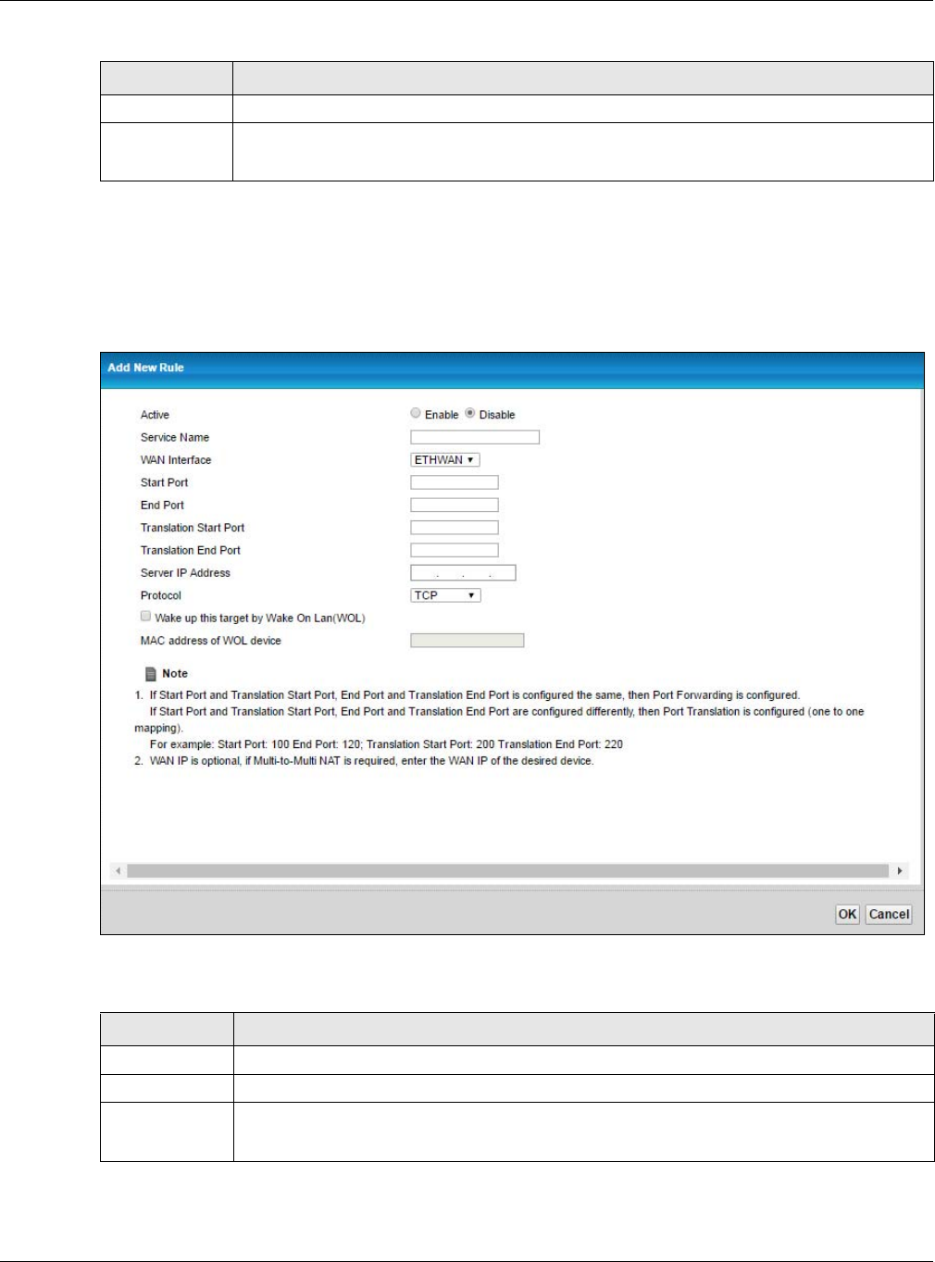Click the MAC address of WOL device field
The width and height of the screenshot is (935, 1262).
[467, 641]
